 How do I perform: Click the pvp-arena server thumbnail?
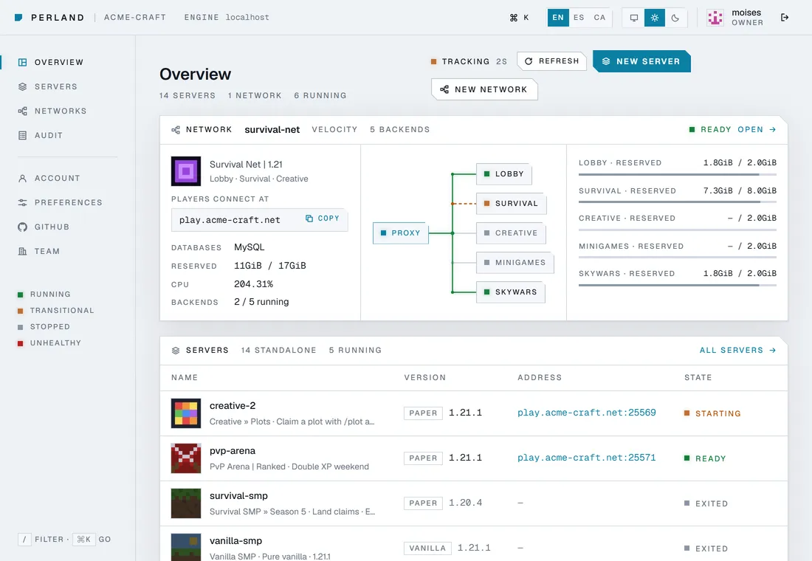186,458
